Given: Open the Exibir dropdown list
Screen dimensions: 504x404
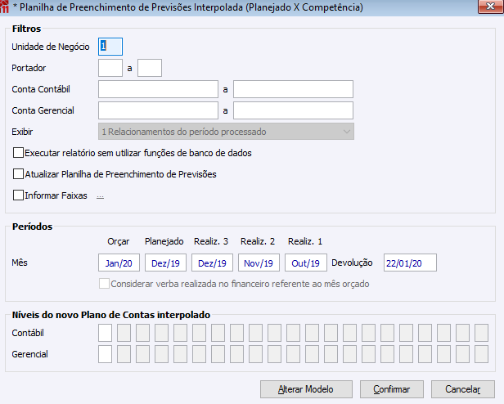Looking at the screenshot, I should tap(226, 132).
